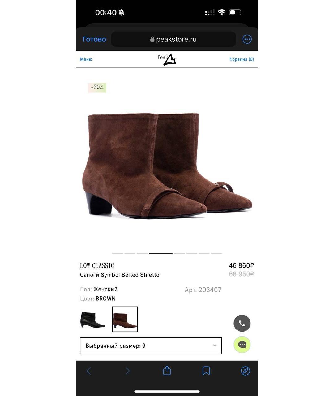Tap the phone call floating icon
The height and width of the screenshot is (396, 334).
(242, 323)
